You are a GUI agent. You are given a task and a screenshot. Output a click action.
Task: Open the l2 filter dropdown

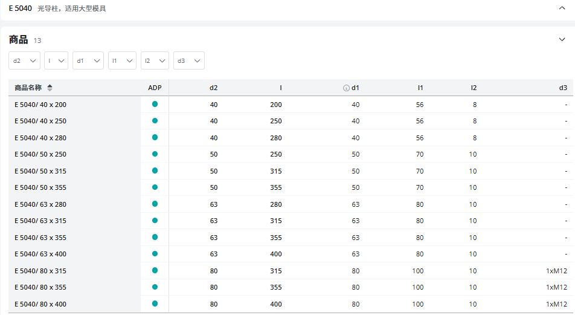coord(155,60)
